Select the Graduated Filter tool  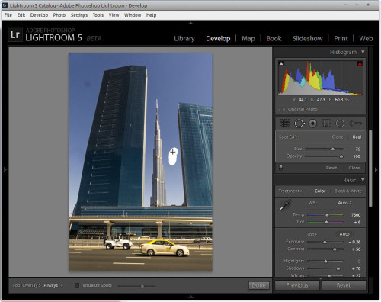[326, 124]
